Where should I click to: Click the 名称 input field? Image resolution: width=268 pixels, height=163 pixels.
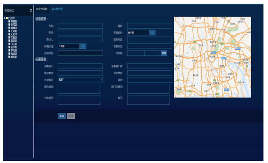(x=80, y=26)
